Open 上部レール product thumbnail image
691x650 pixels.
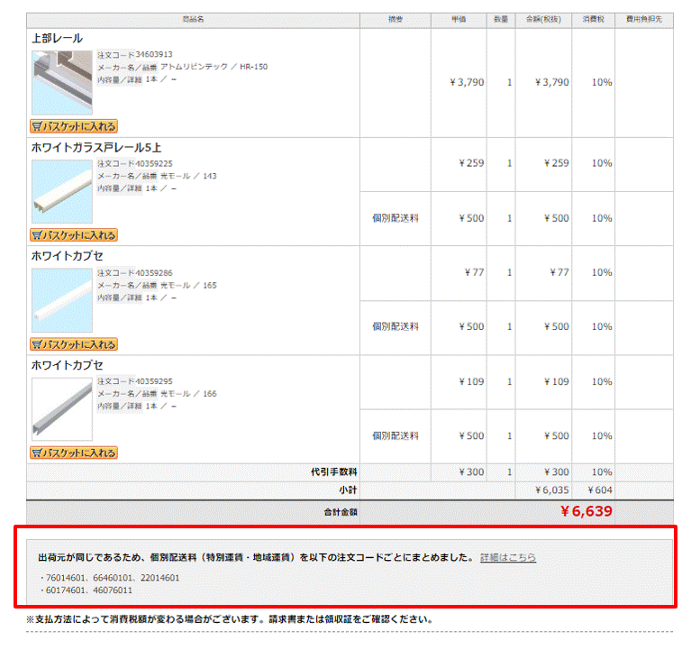62,82
